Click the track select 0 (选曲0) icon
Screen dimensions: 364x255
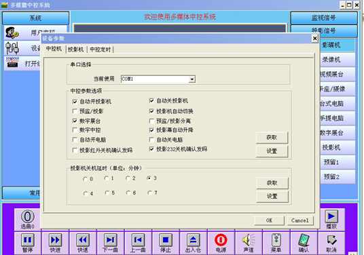tap(28, 216)
